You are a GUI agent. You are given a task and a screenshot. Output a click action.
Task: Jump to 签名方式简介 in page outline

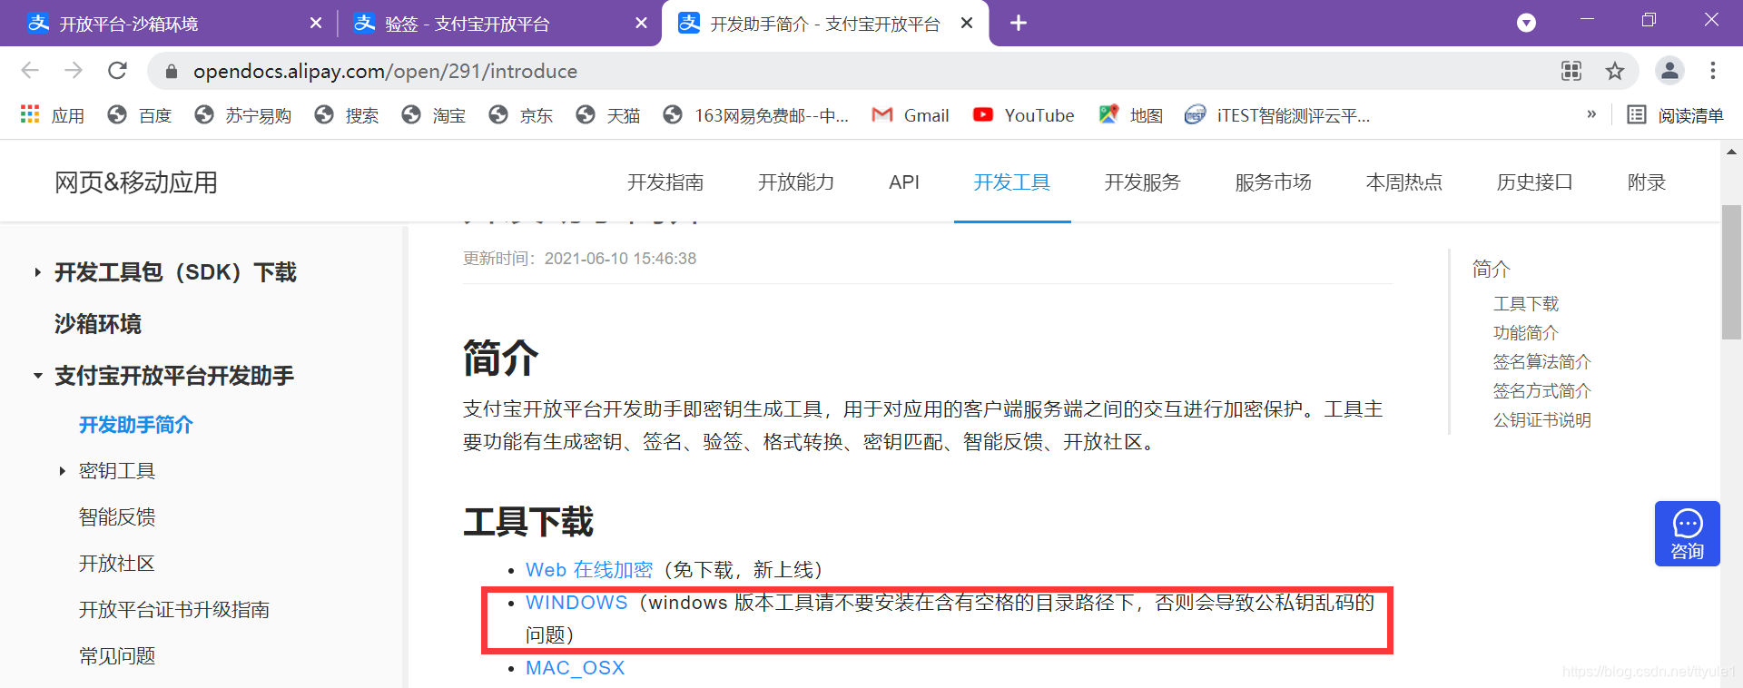click(1542, 391)
